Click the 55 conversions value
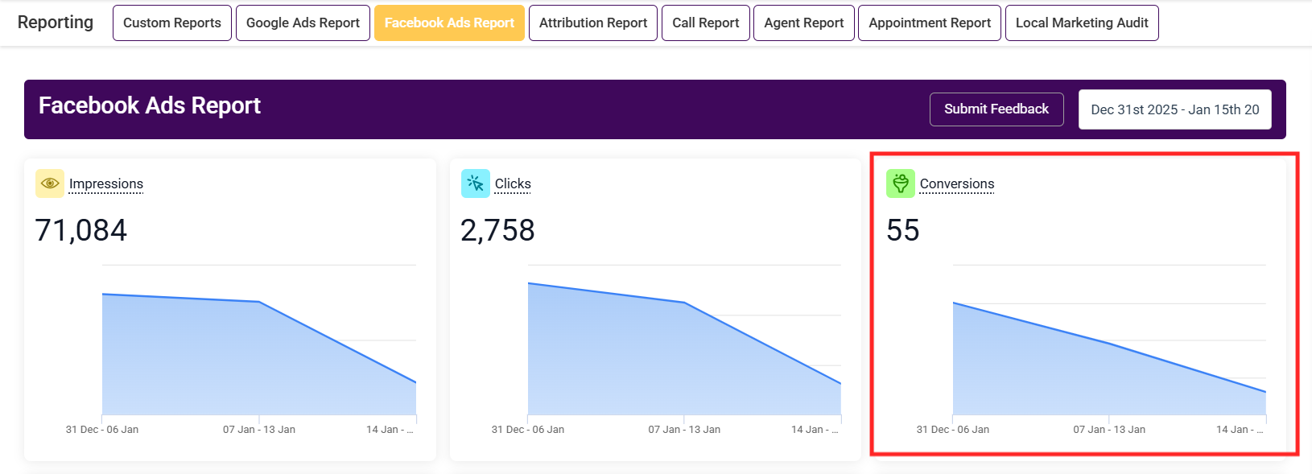 903,230
